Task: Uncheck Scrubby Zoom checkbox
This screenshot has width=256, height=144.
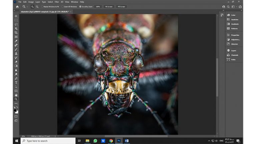Action: click(x=80, y=7)
